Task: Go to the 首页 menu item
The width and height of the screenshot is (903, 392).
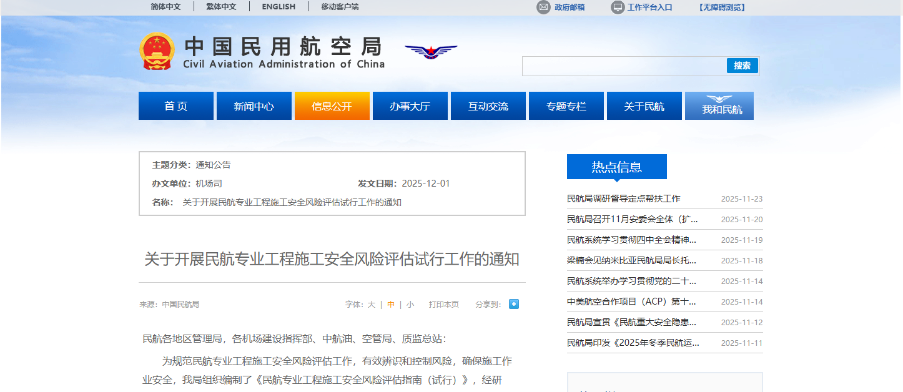Action: point(175,105)
